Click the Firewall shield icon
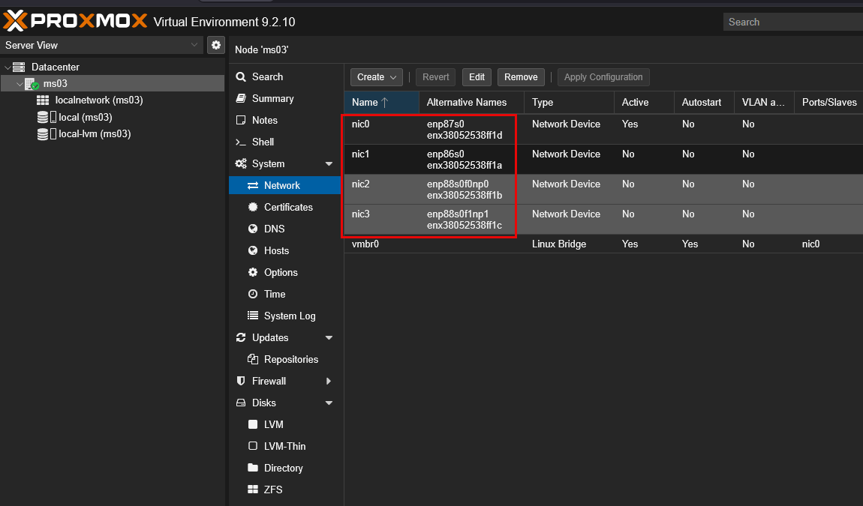Image resolution: width=863 pixels, height=506 pixels. pyautogui.click(x=241, y=381)
